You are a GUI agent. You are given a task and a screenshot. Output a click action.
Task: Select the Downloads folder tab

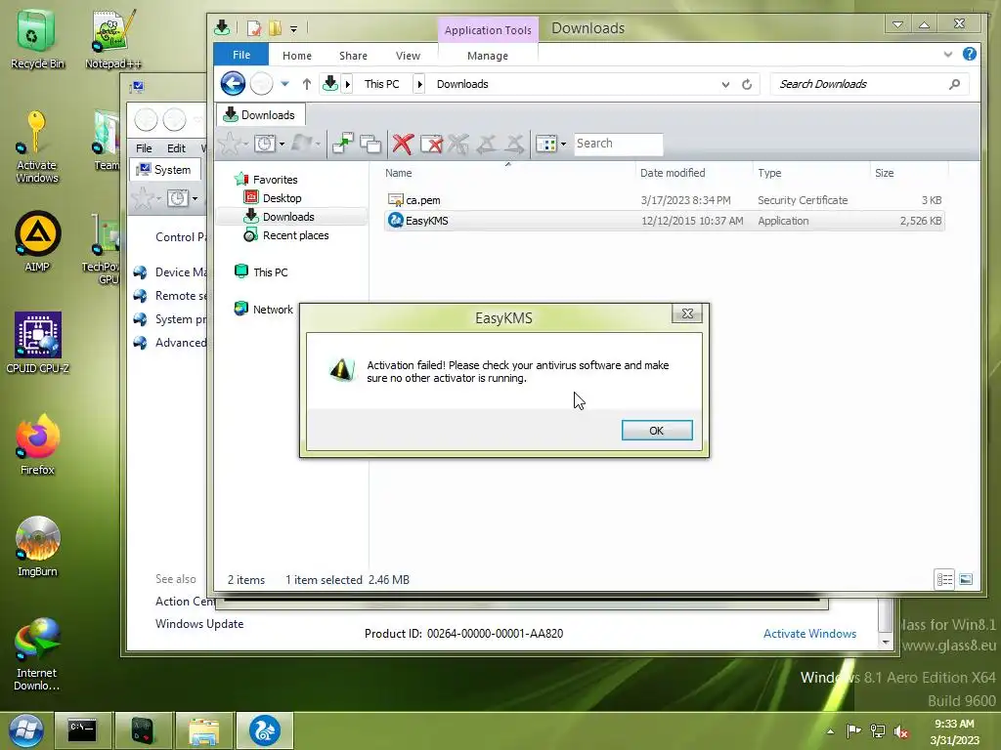(260, 115)
